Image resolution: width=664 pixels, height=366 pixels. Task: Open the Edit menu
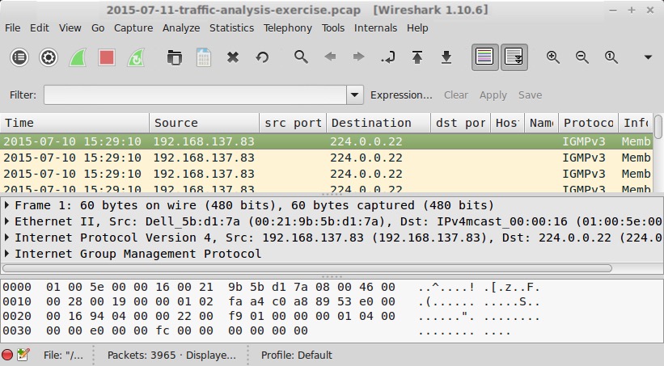40,28
